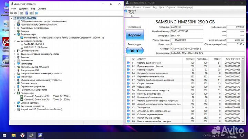The width and height of the screenshot is (248, 139).
Task: Select Mobile Intel(R) 4 Series Express Chipset
Action: point(64,38)
